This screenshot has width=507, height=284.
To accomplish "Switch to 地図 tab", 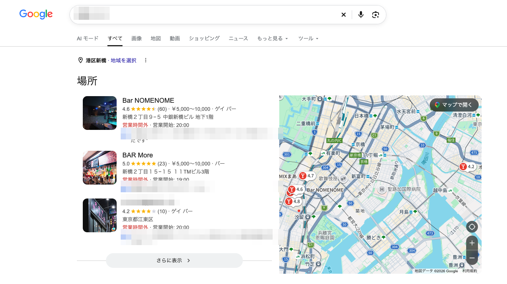I will coord(156,38).
